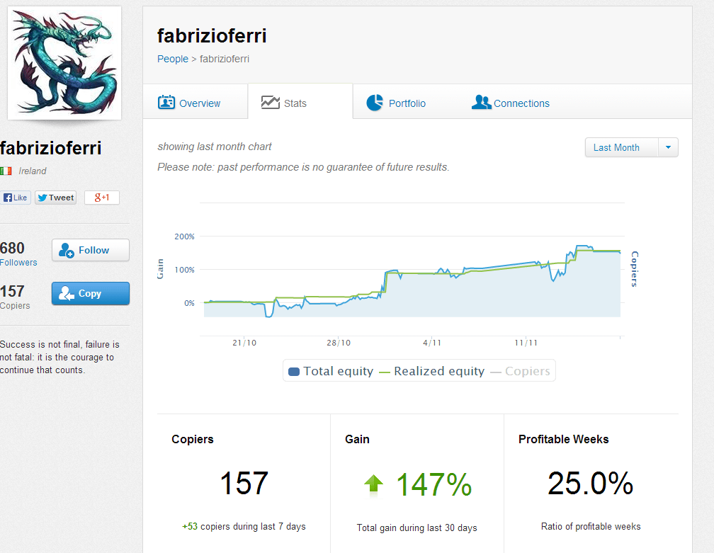Click the 'showing last month chart' note
Image resolution: width=714 pixels, height=553 pixels.
(215, 147)
